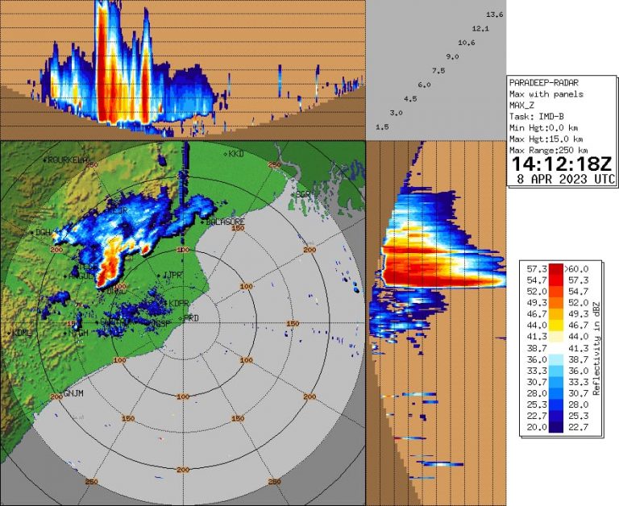Click the 13.6 height scale label

click(x=495, y=15)
